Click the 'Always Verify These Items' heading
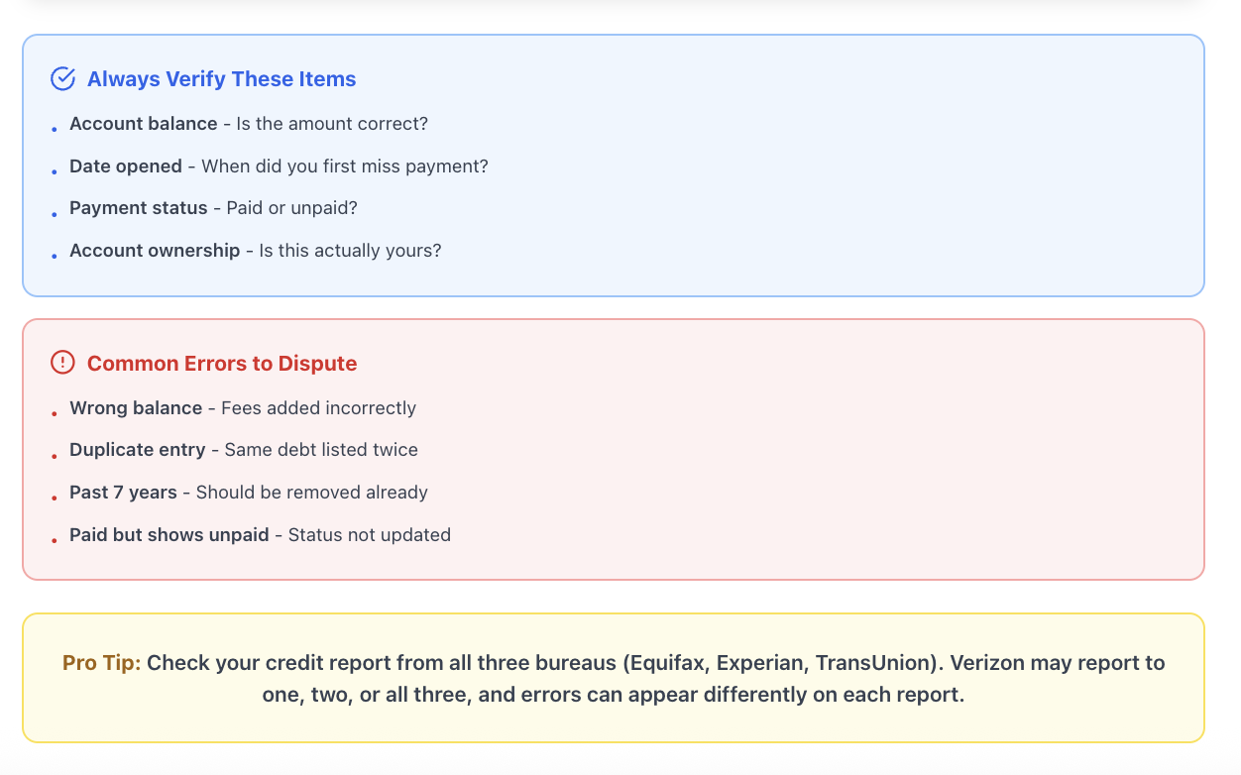Image resolution: width=1241 pixels, height=775 pixels. (221, 79)
